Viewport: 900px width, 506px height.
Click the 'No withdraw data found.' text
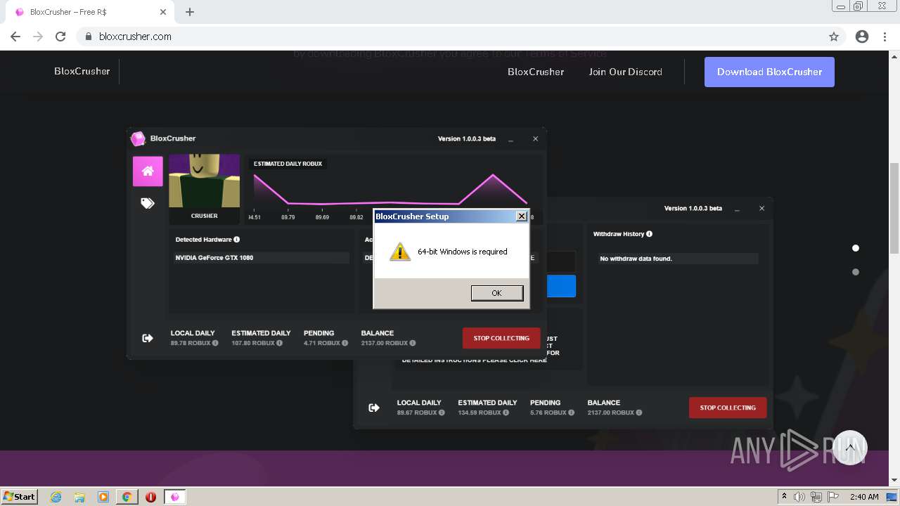coord(636,259)
